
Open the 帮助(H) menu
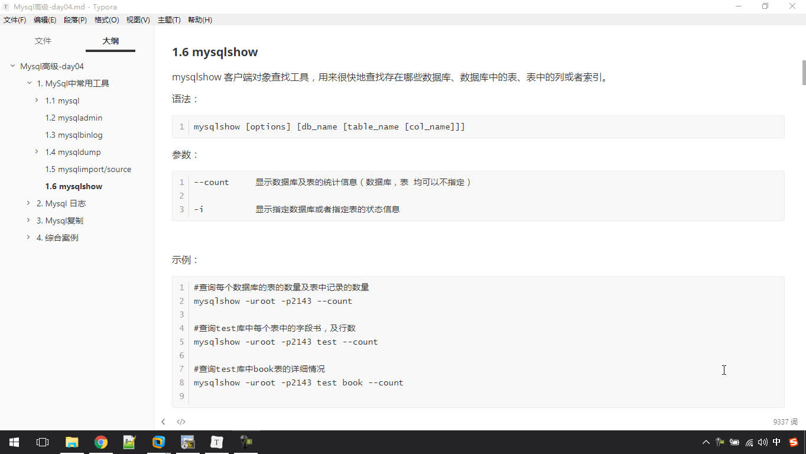(x=200, y=20)
